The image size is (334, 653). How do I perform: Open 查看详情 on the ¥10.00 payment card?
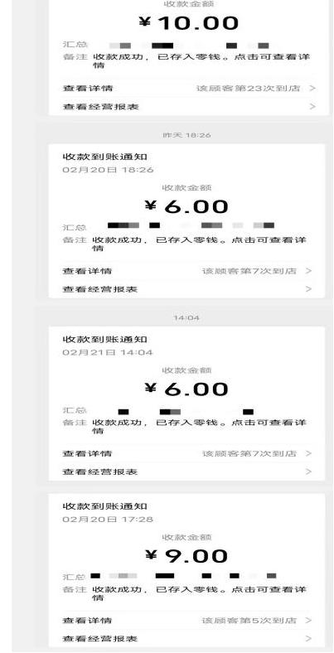pyautogui.click(x=88, y=89)
